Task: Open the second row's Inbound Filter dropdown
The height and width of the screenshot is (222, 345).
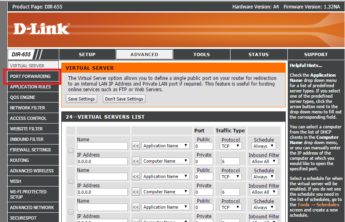Action: (264, 192)
